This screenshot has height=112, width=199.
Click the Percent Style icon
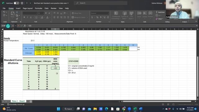[97, 17]
